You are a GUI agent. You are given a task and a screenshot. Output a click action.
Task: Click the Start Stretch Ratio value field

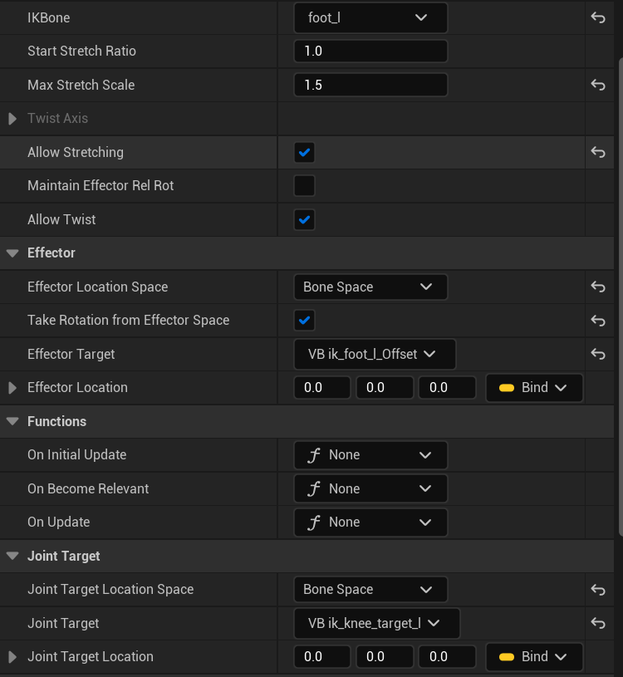coord(370,51)
